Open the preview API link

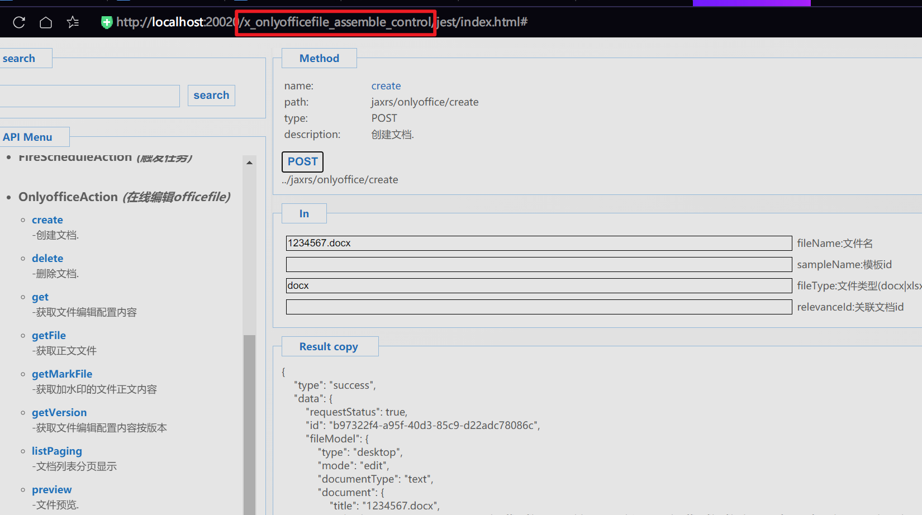[52, 489]
